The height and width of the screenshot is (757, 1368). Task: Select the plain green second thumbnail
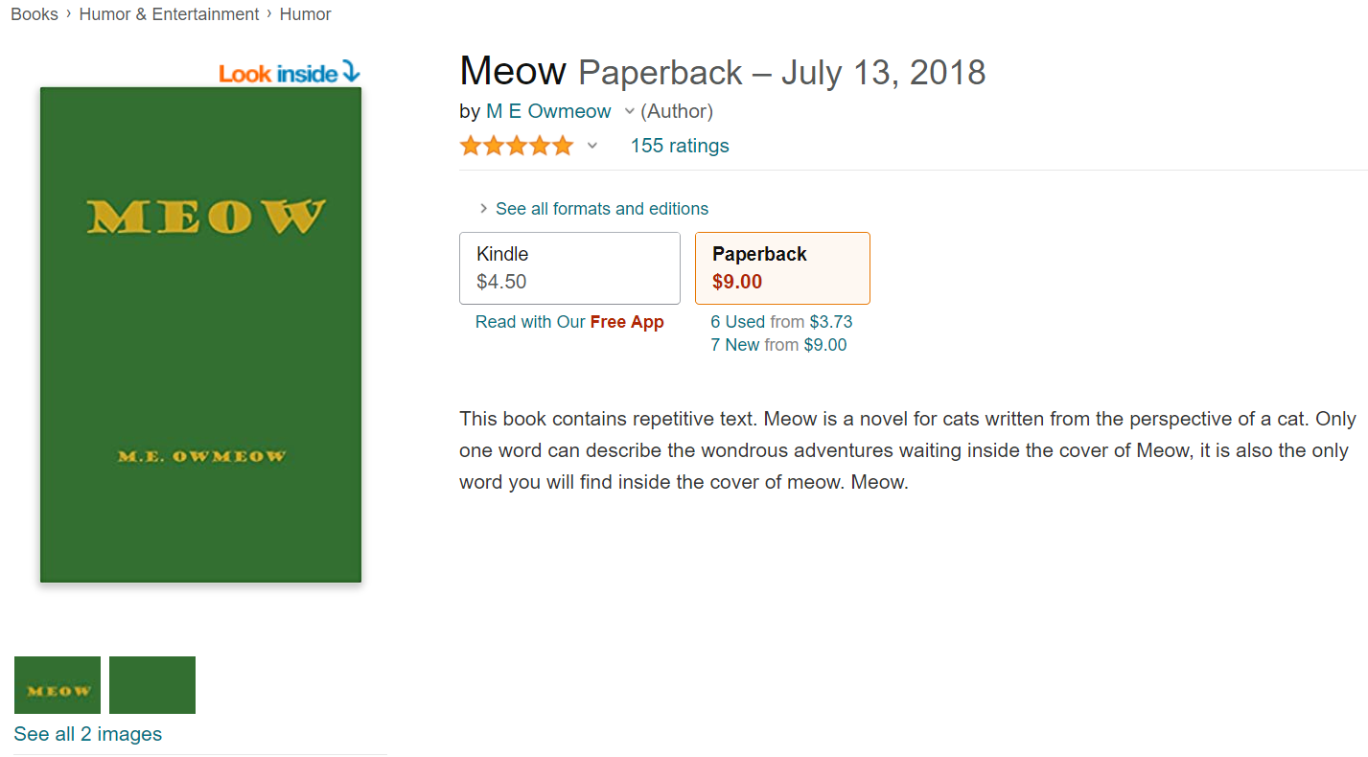click(x=151, y=684)
